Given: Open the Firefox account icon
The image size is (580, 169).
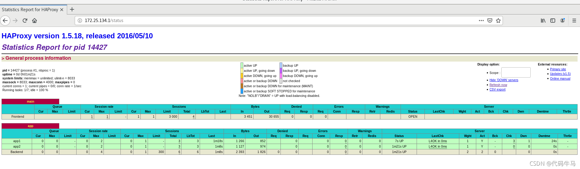Looking at the screenshot, I should [562, 21].
